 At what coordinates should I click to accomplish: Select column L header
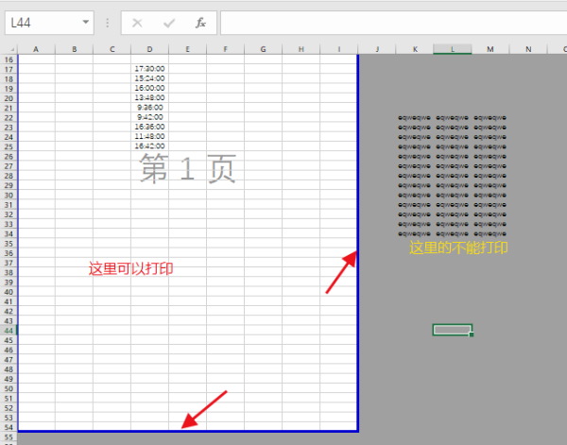point(453,48)
